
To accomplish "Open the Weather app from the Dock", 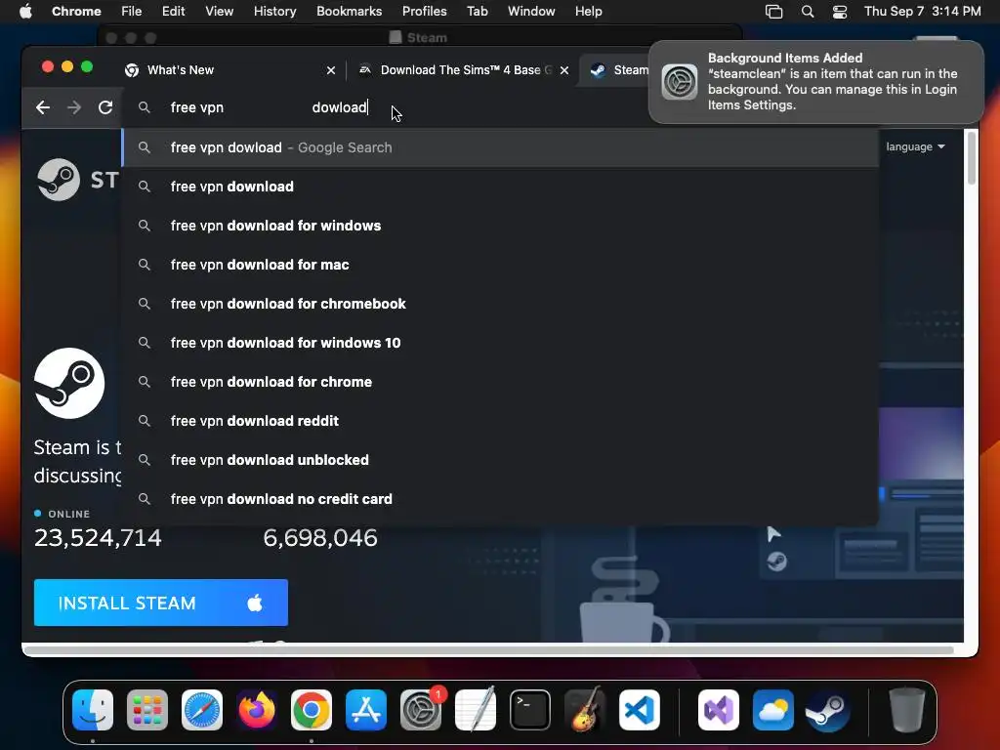I will tap(773, 710).
